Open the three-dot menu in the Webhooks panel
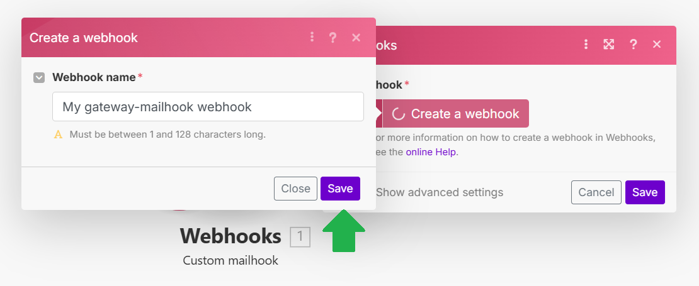 (x=586, y=45)
